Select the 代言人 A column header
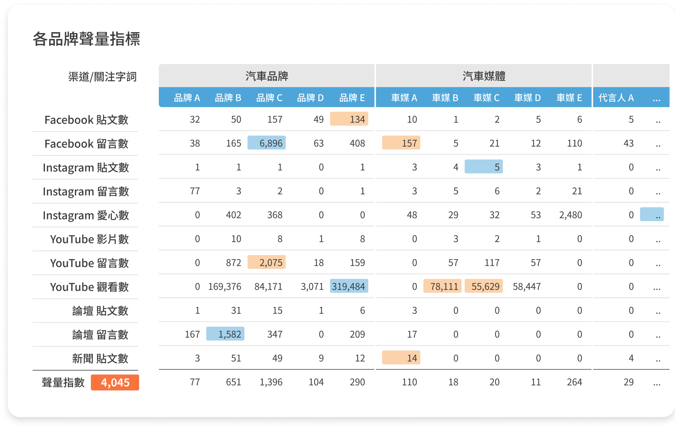Screen dimensions: 675x428 (x=616, y=98)
